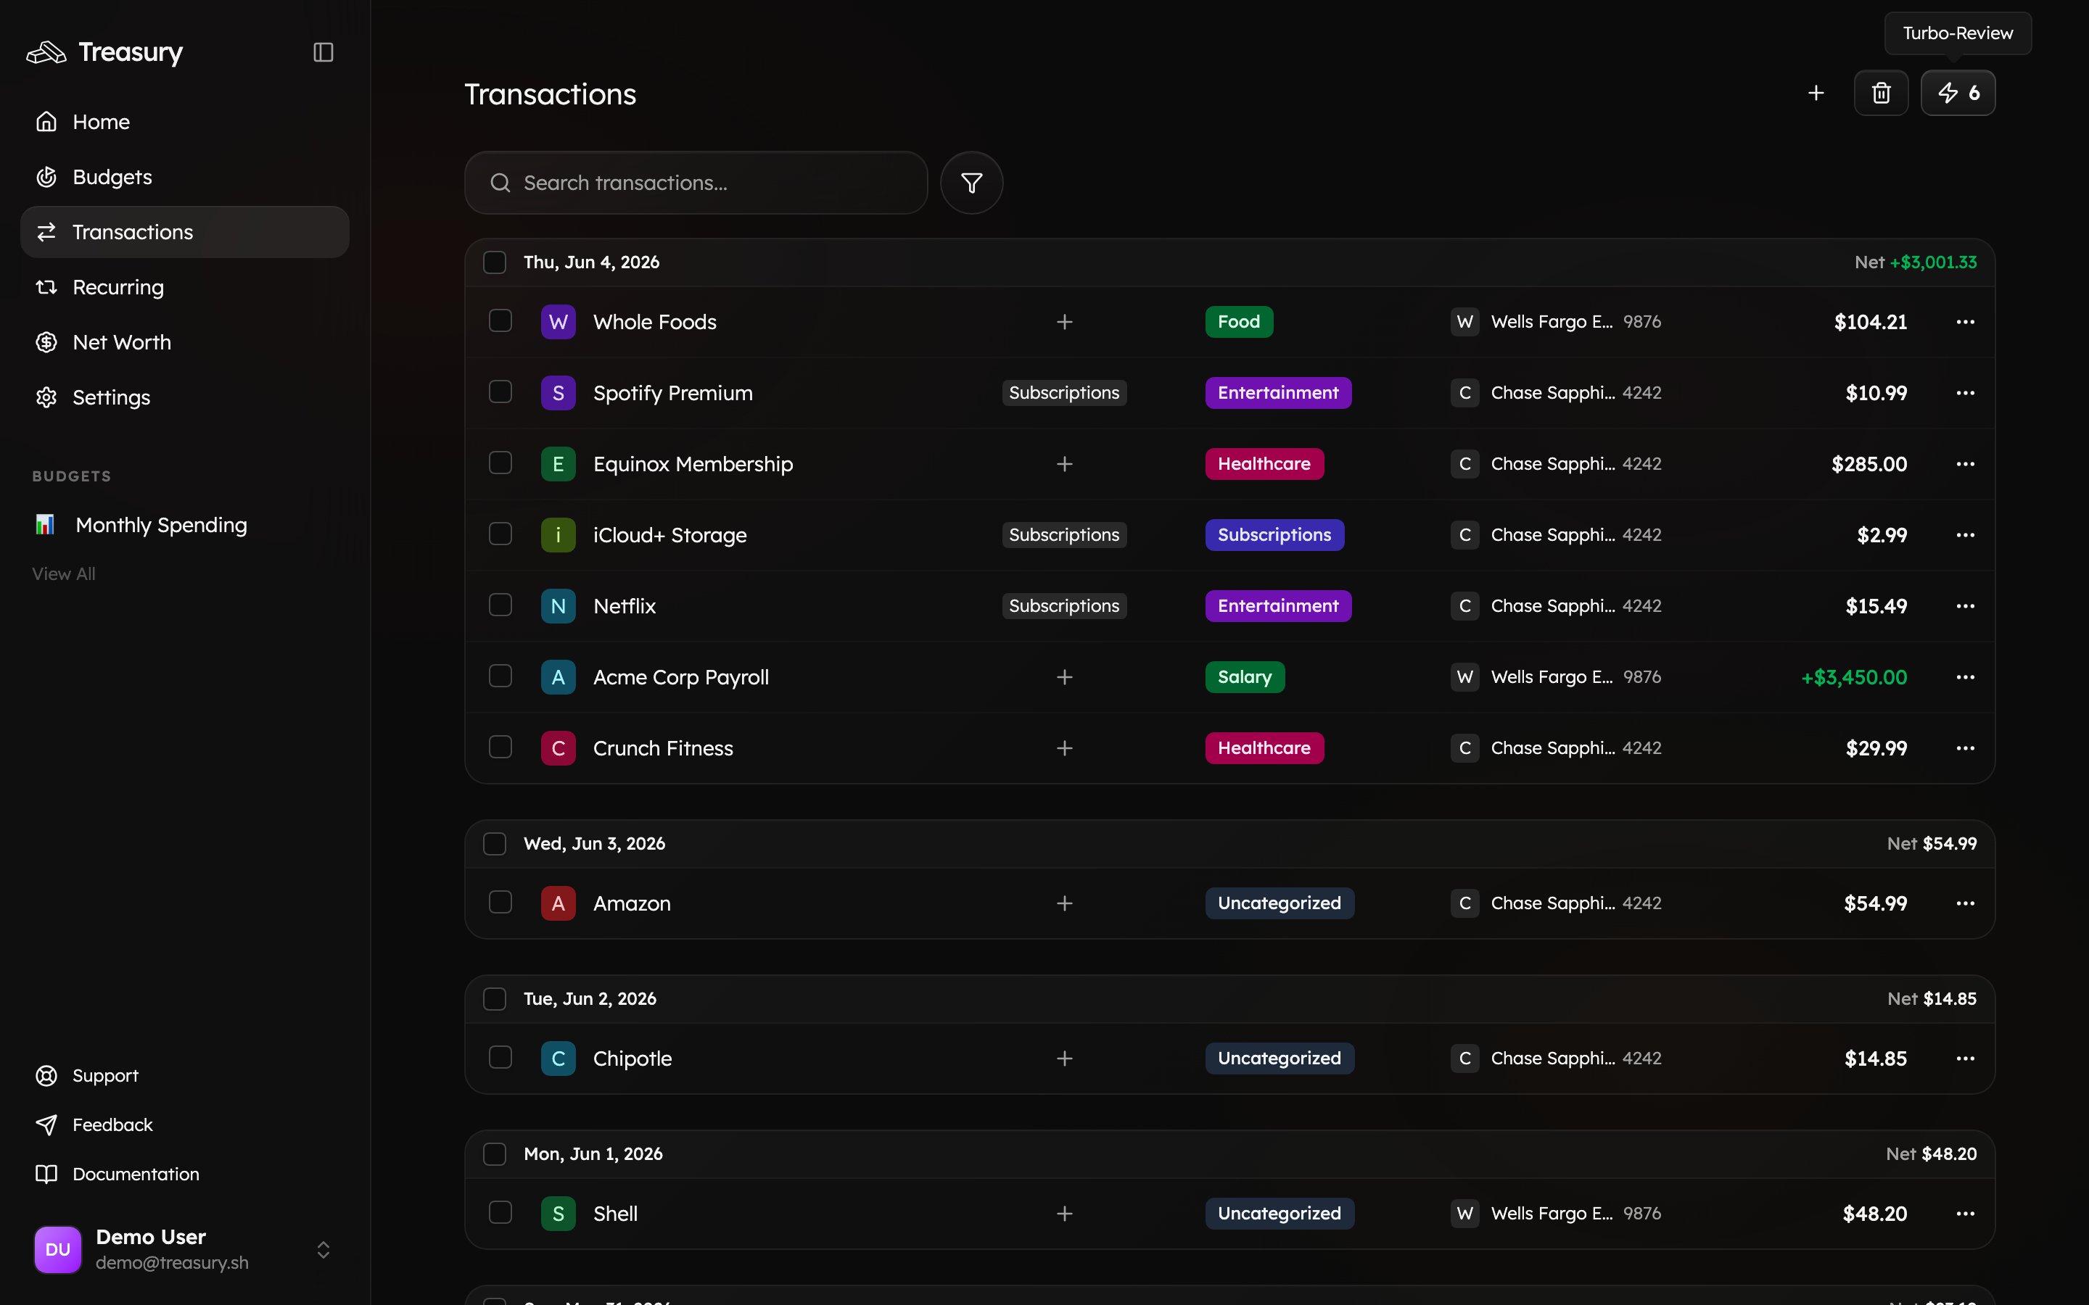Viewport: 2089px width, 1305px height.
Task: Open more options for Equinox Membership
Action: click(1966, 464)
